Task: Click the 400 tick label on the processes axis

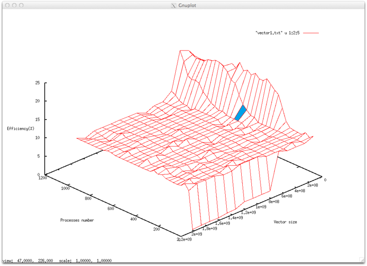Action: pyautogui.click(x=133, y=219)
